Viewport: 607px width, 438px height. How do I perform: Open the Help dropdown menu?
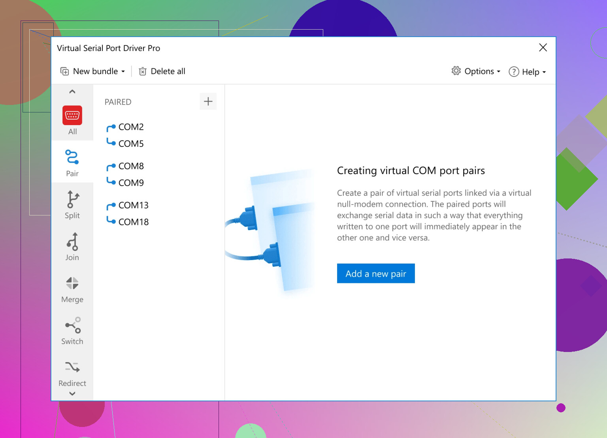(527, 72)
